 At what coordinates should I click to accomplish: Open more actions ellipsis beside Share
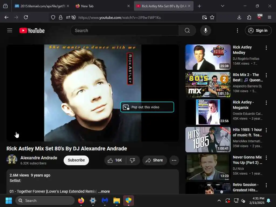coord(174,160)
